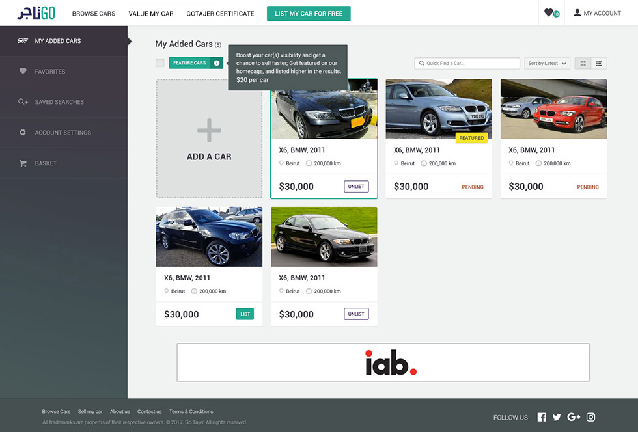Click footer Browse Cars link
638x432 pixels.
tap(56, 412)
